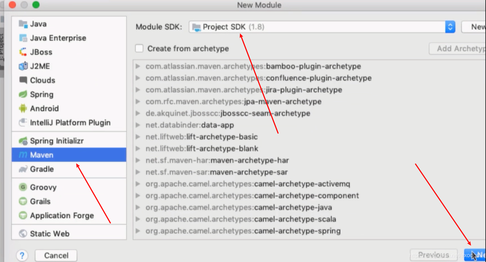Click the Maven m icon
The image size is (486, 262).
[x=23, y=155]
